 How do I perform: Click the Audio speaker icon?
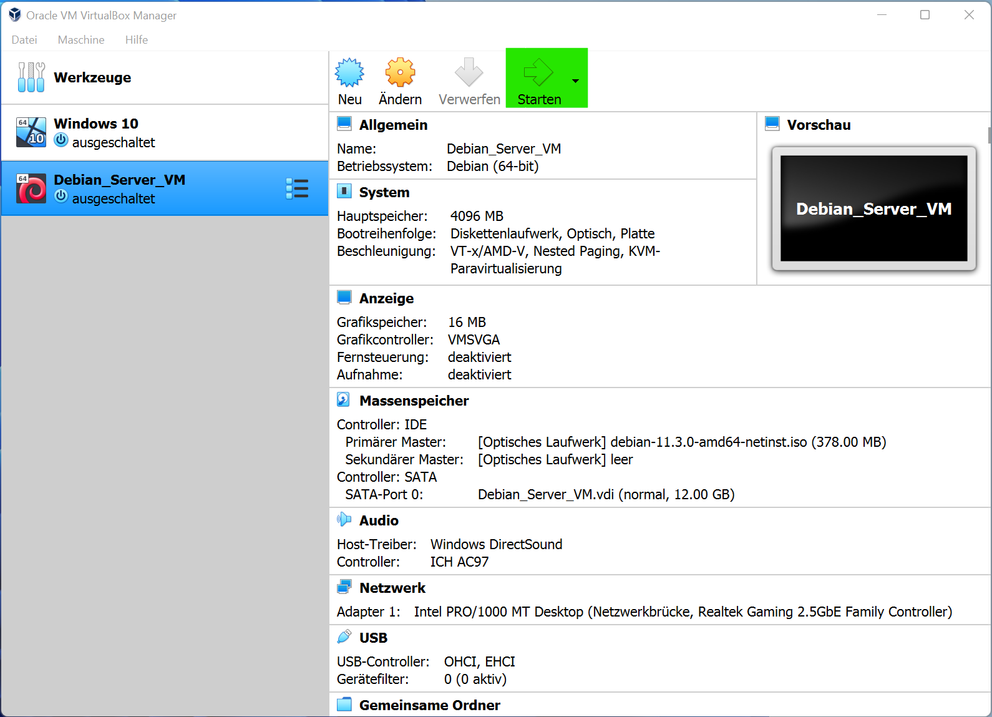344,519
